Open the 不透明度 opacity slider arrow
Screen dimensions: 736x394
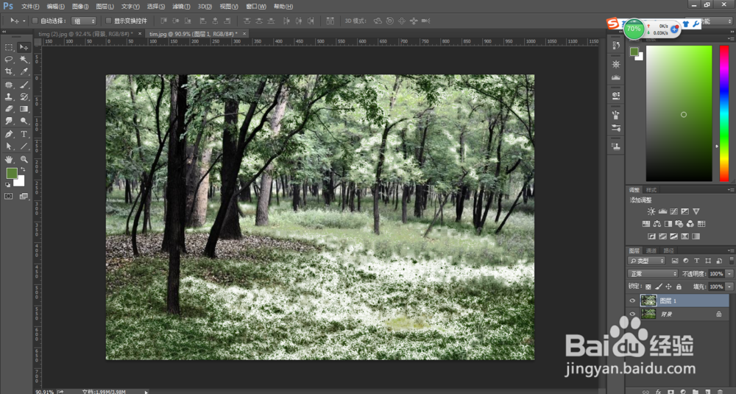[x=729, y=274]
